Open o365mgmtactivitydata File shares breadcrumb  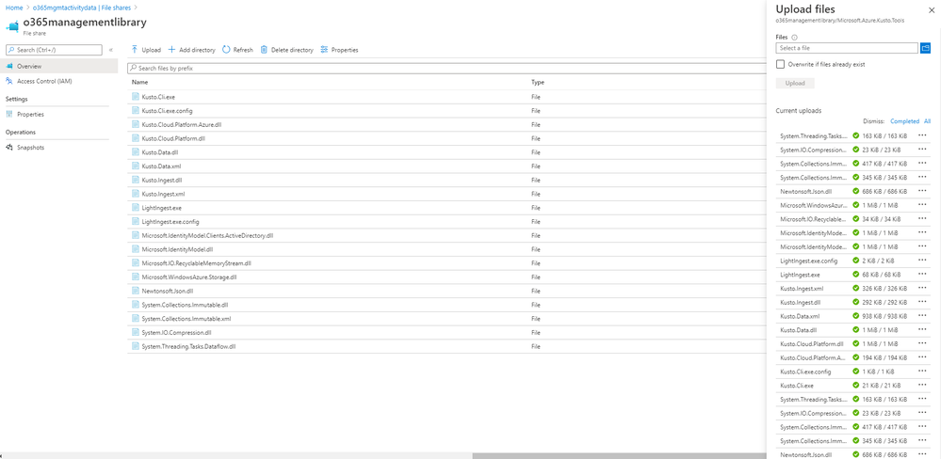83,8
